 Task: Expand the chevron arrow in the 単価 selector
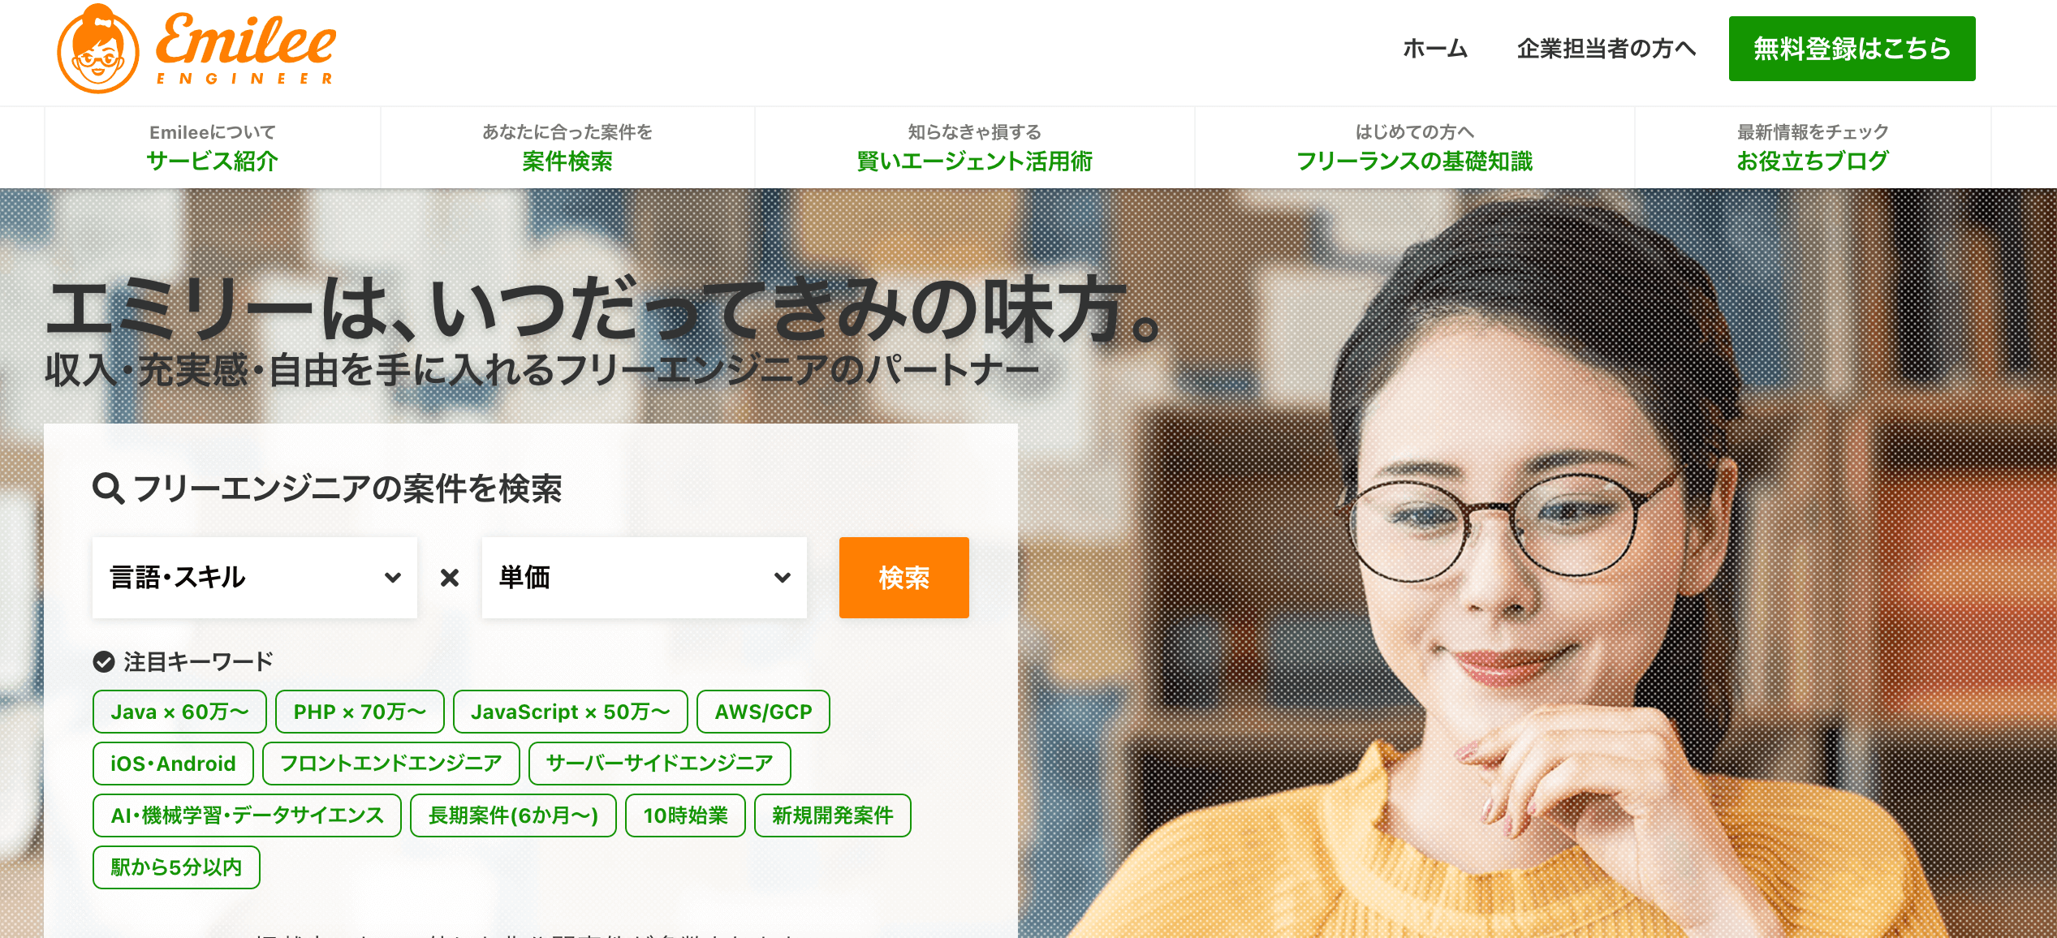click(x=783, y=578)
